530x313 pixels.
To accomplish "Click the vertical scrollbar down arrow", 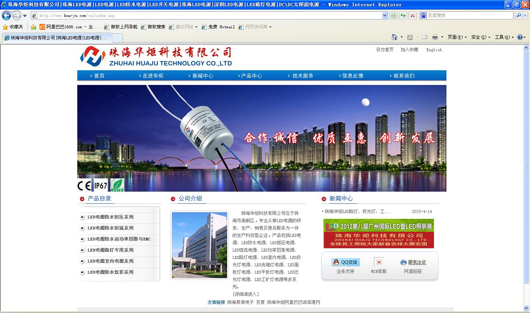I will [526, 308].
